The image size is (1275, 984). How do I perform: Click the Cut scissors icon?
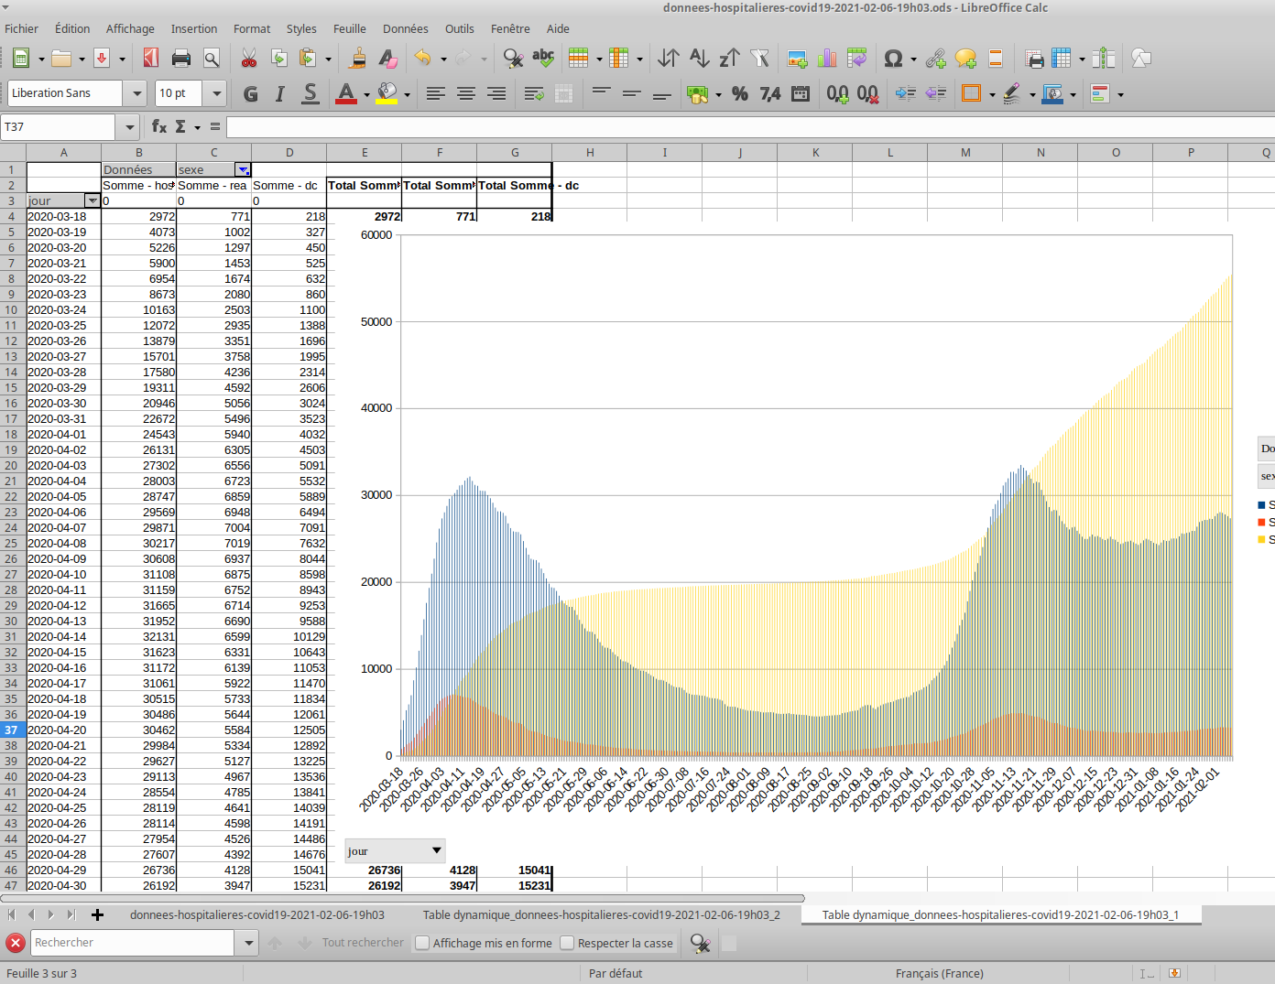coord(248,59)
